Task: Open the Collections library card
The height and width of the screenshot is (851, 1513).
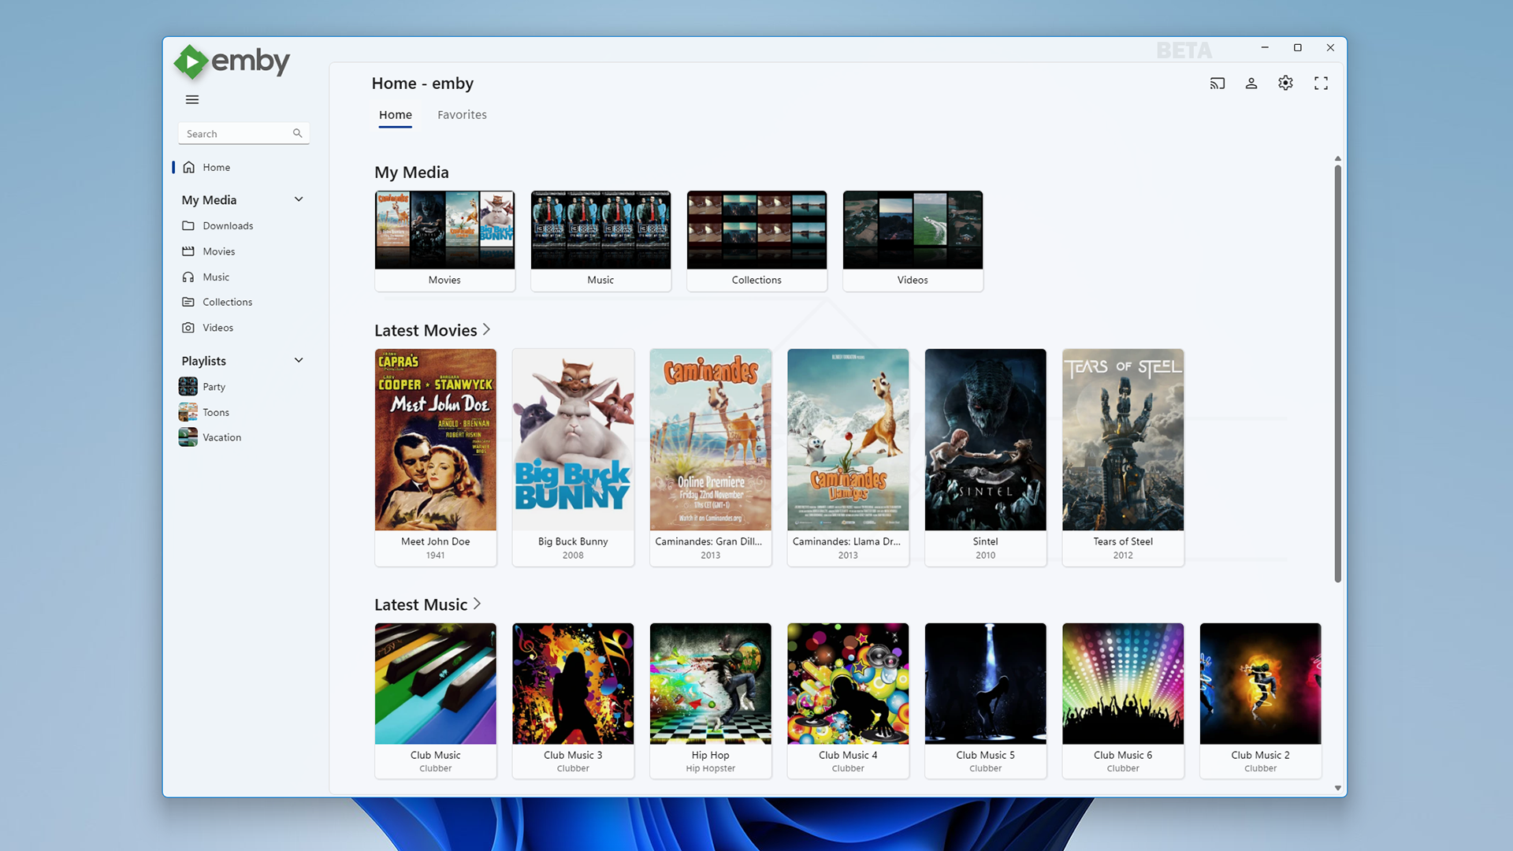Action: click(756, 241)
